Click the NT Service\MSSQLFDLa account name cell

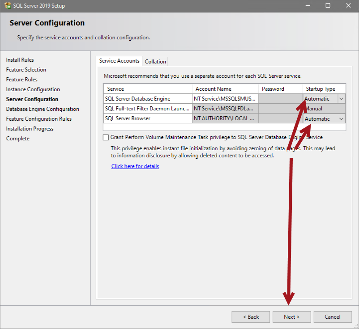225,109
